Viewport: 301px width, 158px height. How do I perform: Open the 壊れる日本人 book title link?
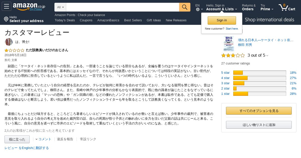point(266,40)
